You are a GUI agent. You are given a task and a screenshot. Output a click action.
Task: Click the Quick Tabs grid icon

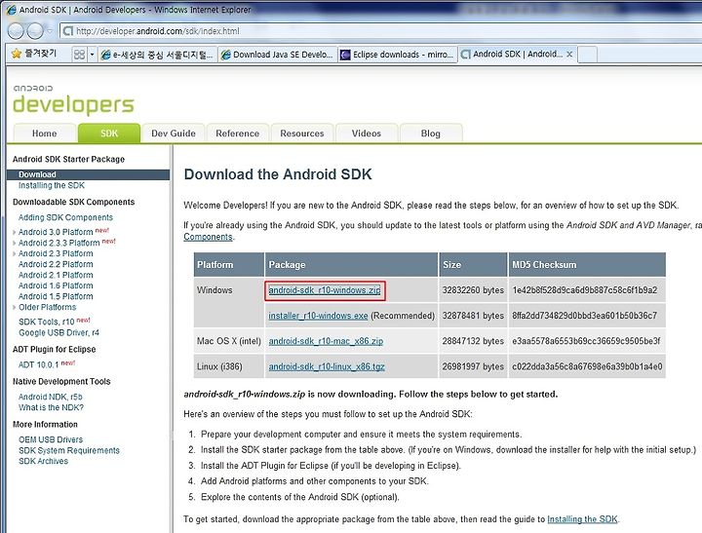point(79,55)
